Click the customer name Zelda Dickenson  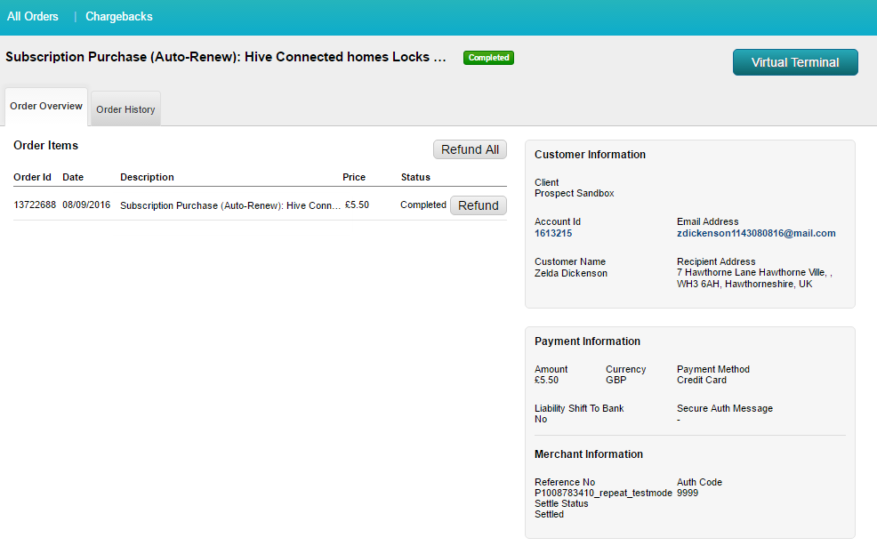pos(571,274)
